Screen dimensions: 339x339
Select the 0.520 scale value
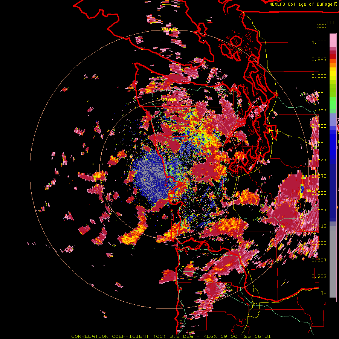(319, 193)
